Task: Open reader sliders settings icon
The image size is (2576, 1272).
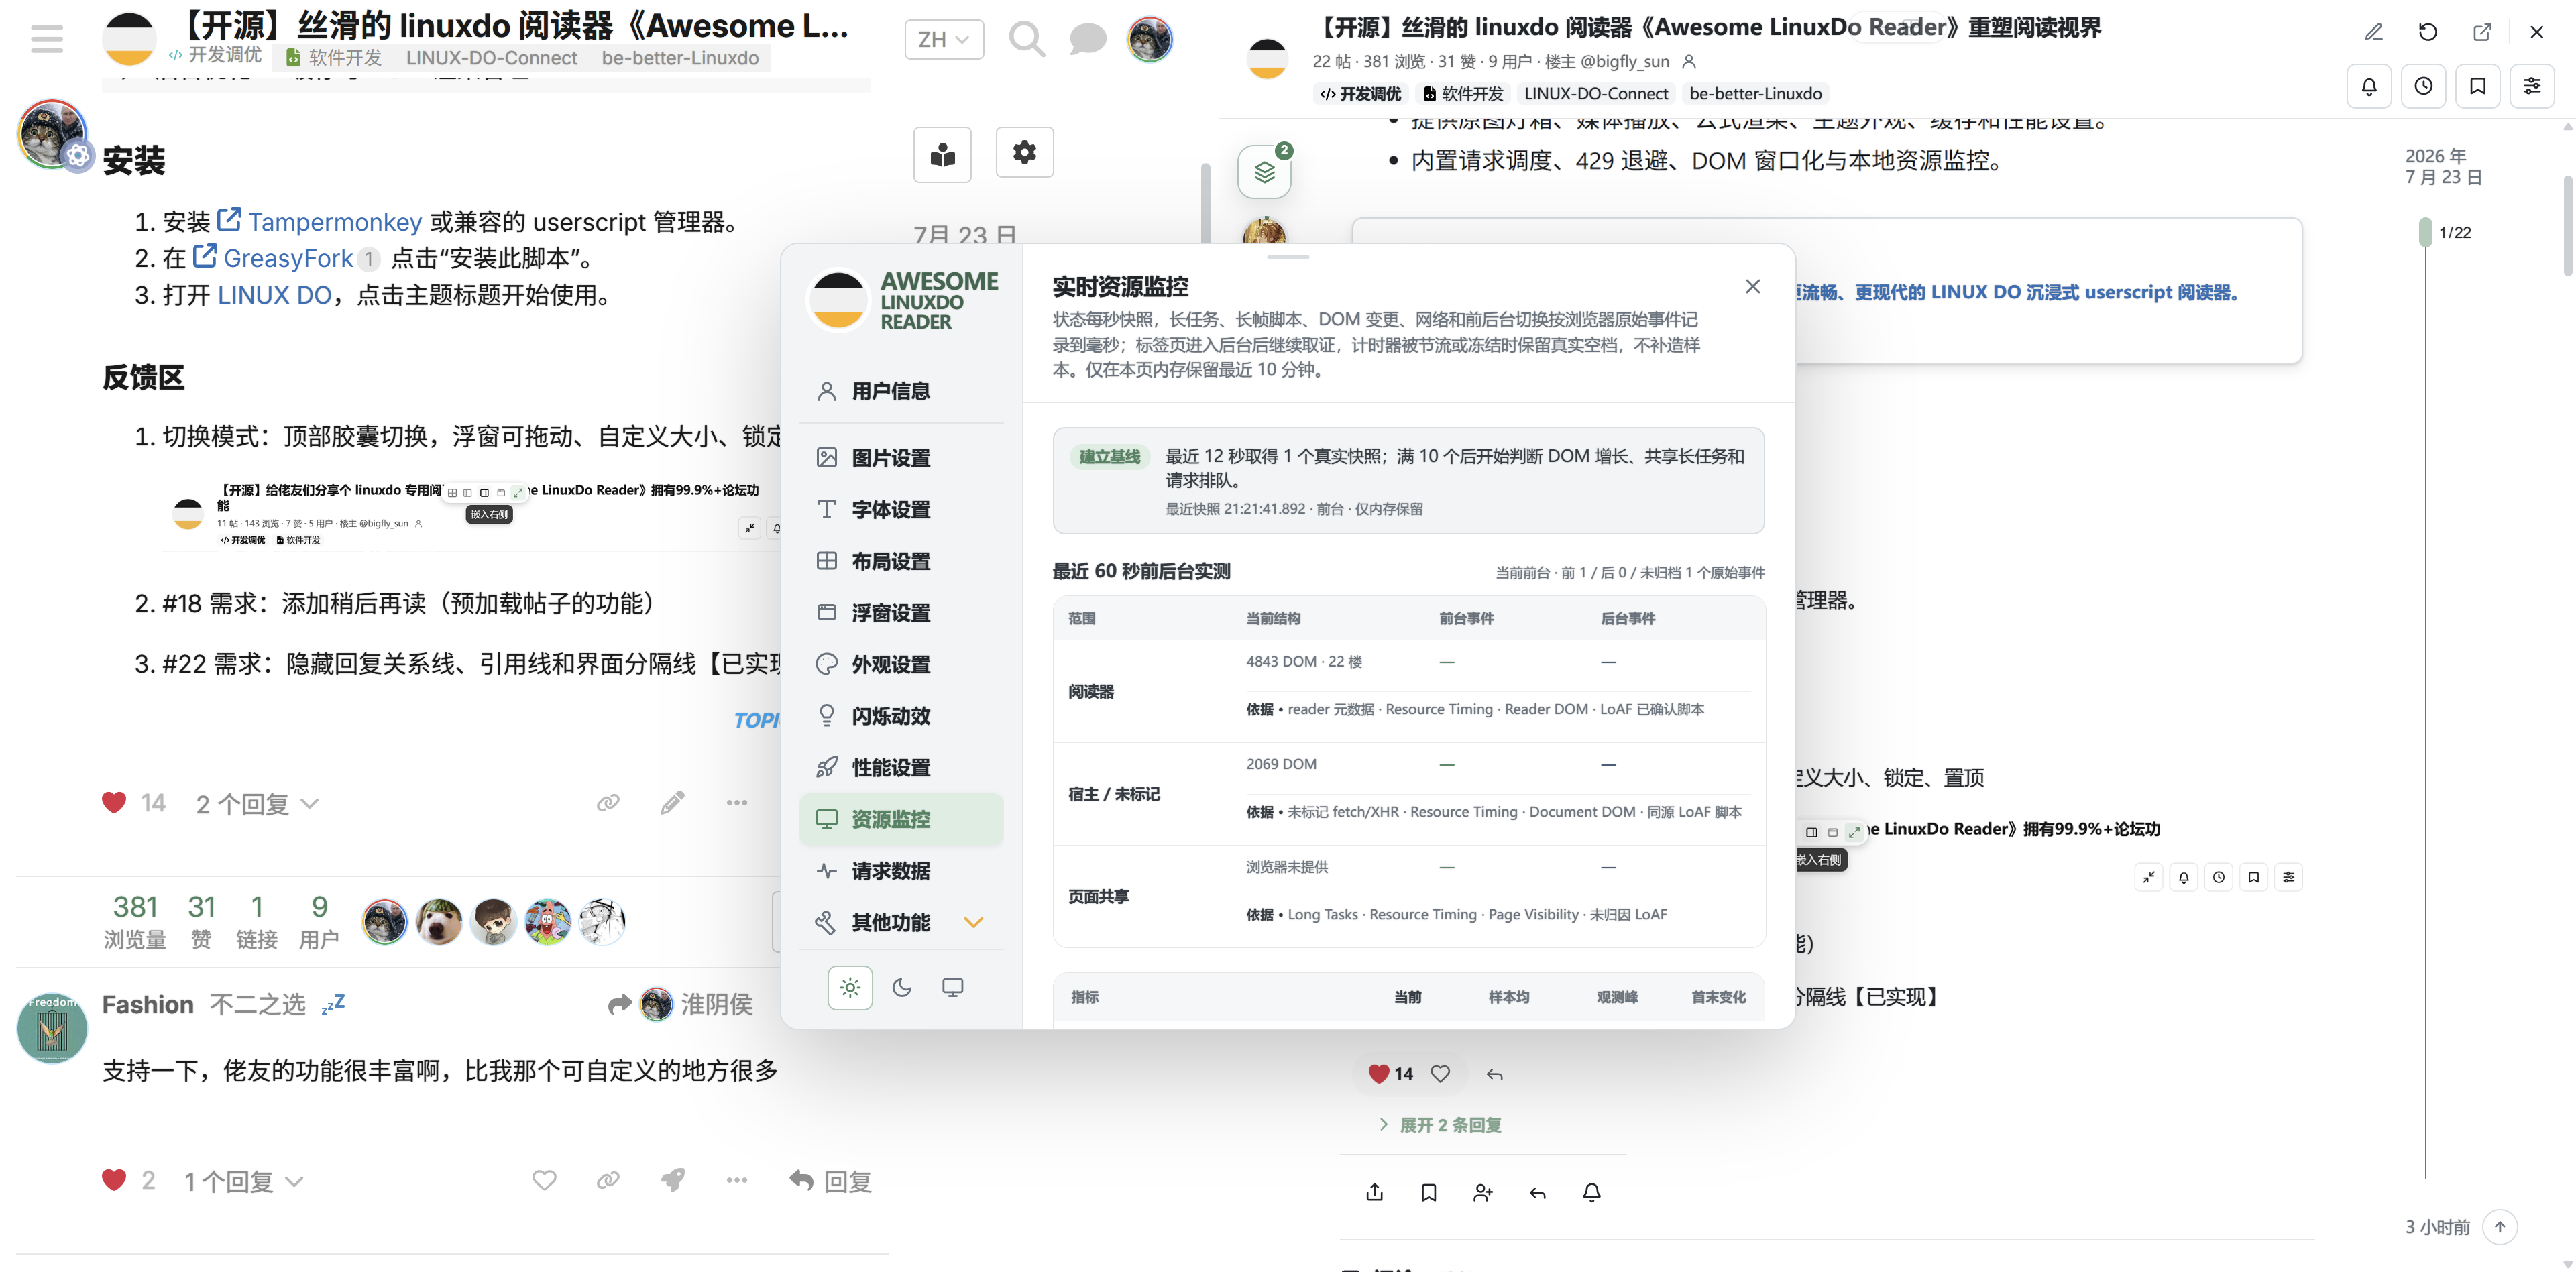Action: [x=2531, y=86]
